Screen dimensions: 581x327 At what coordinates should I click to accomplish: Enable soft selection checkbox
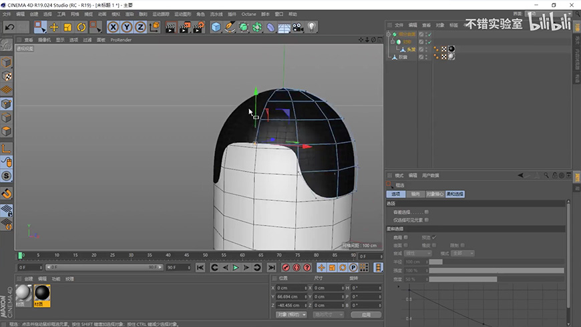(406, 238)
